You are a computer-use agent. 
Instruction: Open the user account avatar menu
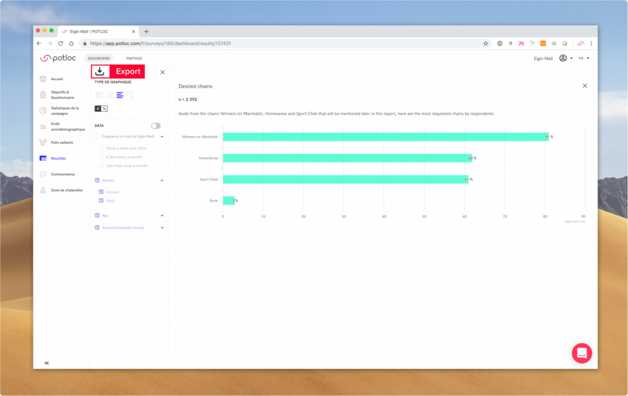click(563, 58)
